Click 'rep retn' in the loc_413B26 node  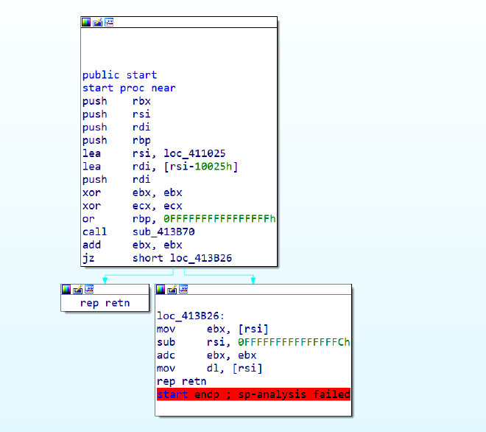pos(182,381)
